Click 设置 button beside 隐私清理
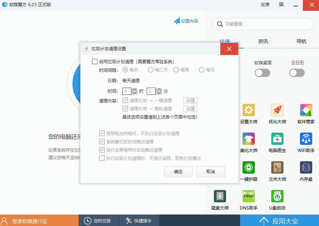Viewport: 319px width, 226px height. click(191, 109)
